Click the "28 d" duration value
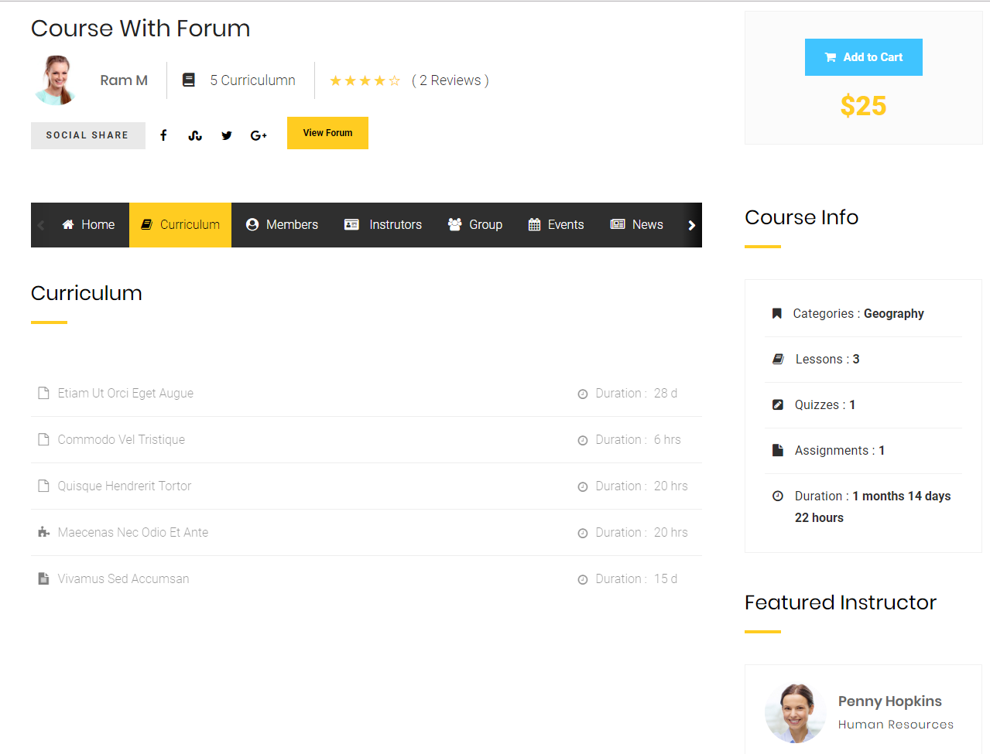The width and height of the screenshot is (990, 754). [x=666, y=393]
